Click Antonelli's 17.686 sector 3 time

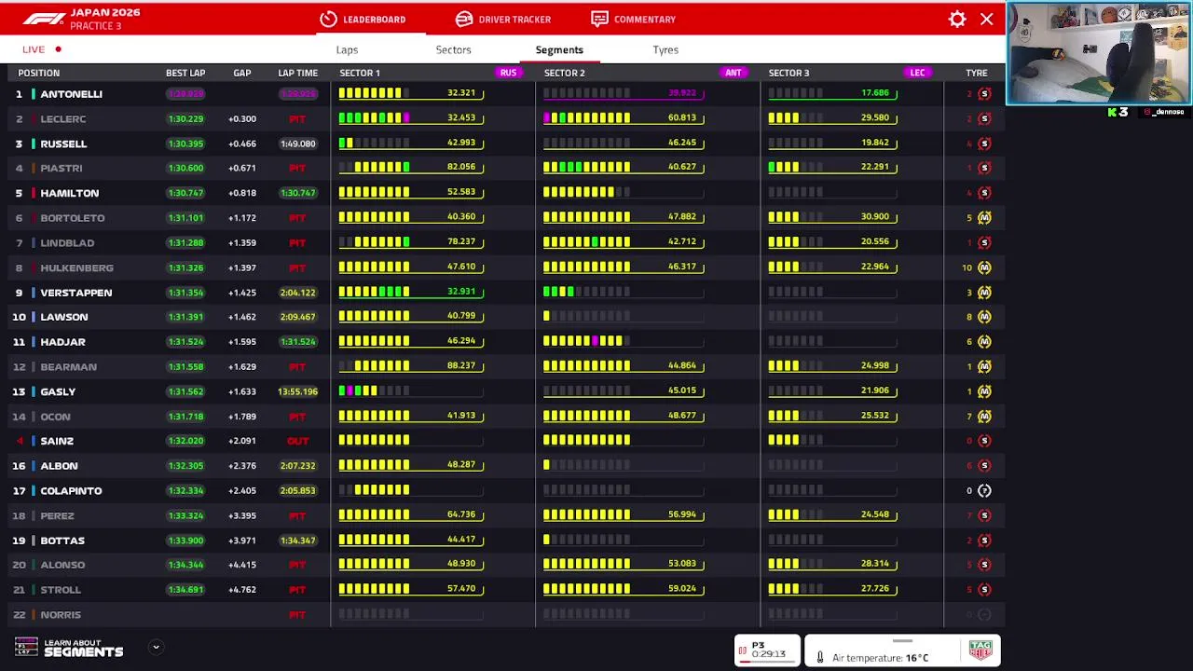click(x=875, y=93)
